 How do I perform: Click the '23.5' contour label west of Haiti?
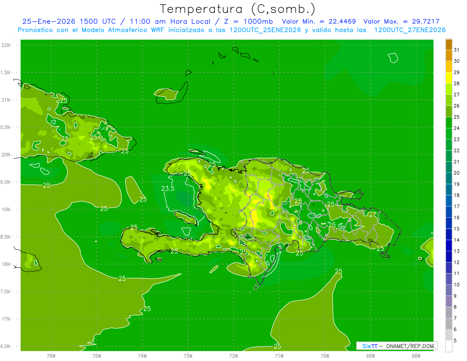(168, 188)
